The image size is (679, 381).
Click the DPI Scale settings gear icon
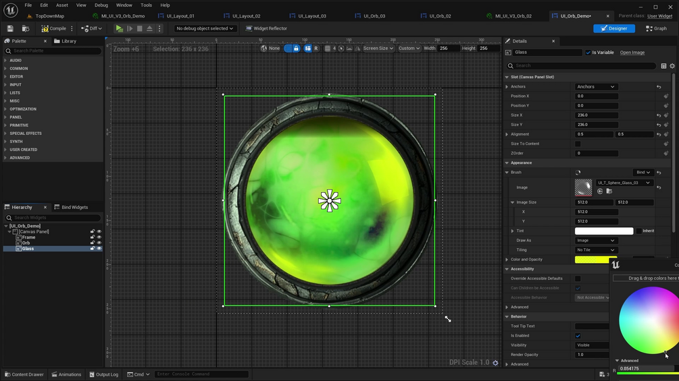(x=495, y=363)
